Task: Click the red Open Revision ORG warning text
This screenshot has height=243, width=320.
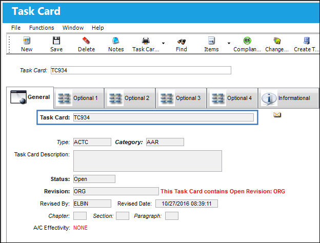Action: click(x=223, y=191)
